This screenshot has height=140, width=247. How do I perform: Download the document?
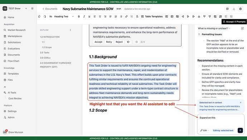click(x=234, y=9)
